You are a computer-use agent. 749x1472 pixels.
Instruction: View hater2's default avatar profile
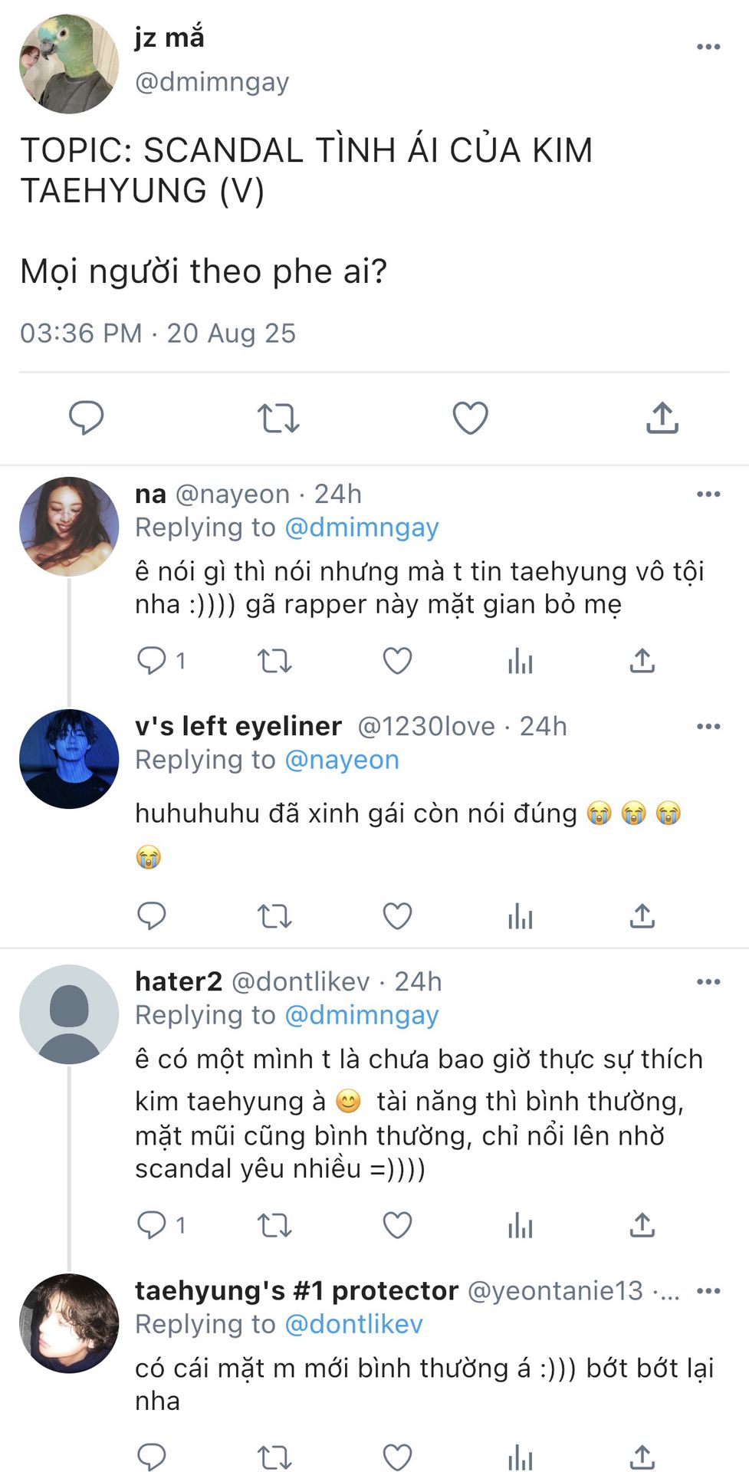(x=69, y=1014)
